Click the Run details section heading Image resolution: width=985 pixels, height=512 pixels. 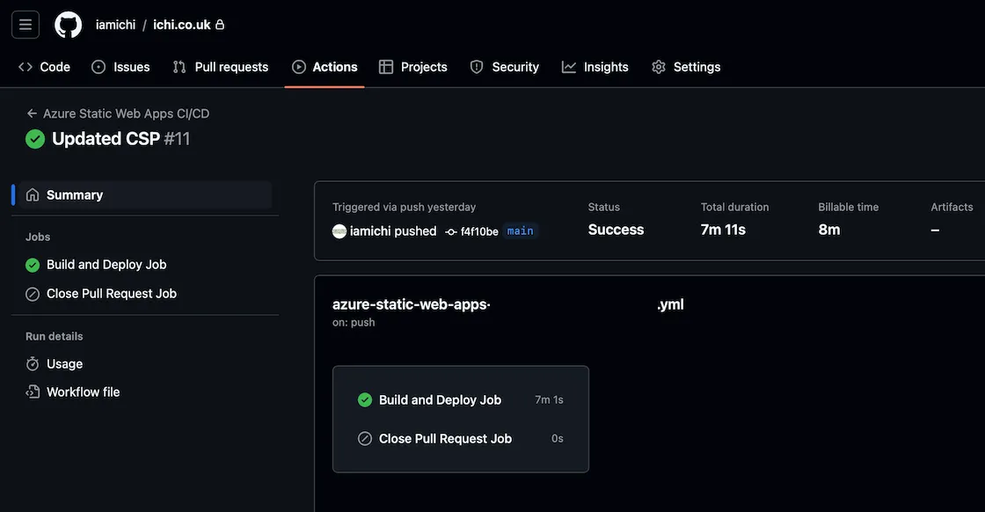(54, 336)
